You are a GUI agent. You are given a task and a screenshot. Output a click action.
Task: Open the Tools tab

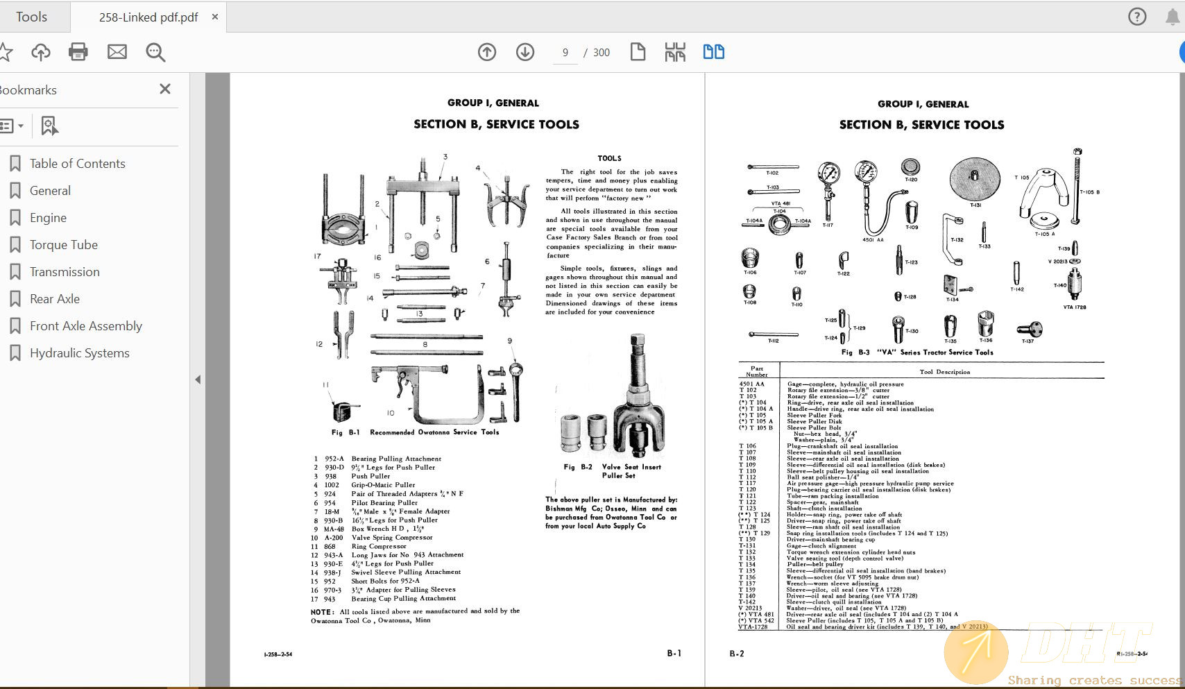(x=32, y=17)
